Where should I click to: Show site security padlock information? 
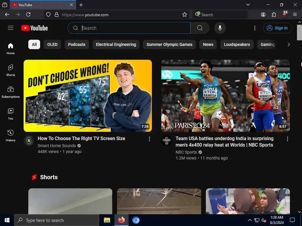pos(56,15)
